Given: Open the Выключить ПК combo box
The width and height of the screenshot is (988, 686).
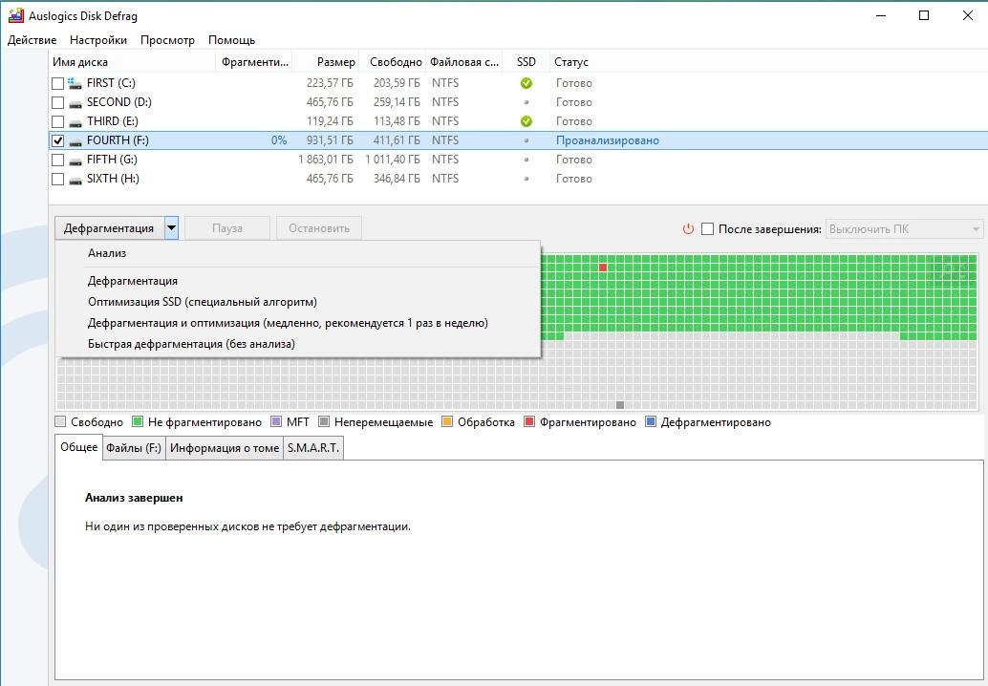Looking at the screenshot, I should point(904,228).
